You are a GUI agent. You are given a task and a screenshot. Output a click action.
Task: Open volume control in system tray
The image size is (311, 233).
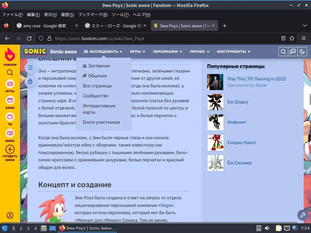(267, 228)
